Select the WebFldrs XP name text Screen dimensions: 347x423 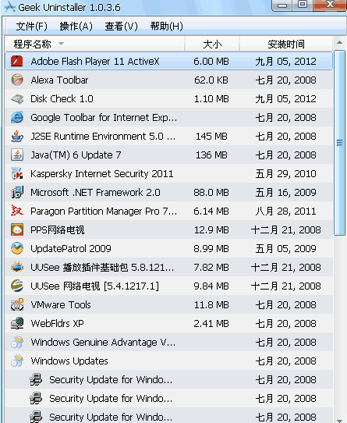point(57,323)
